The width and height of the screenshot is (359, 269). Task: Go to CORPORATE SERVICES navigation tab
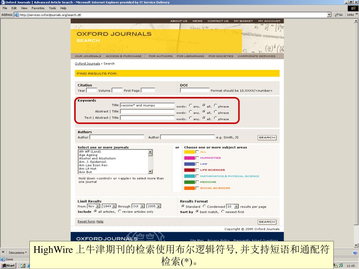[257, 56]
